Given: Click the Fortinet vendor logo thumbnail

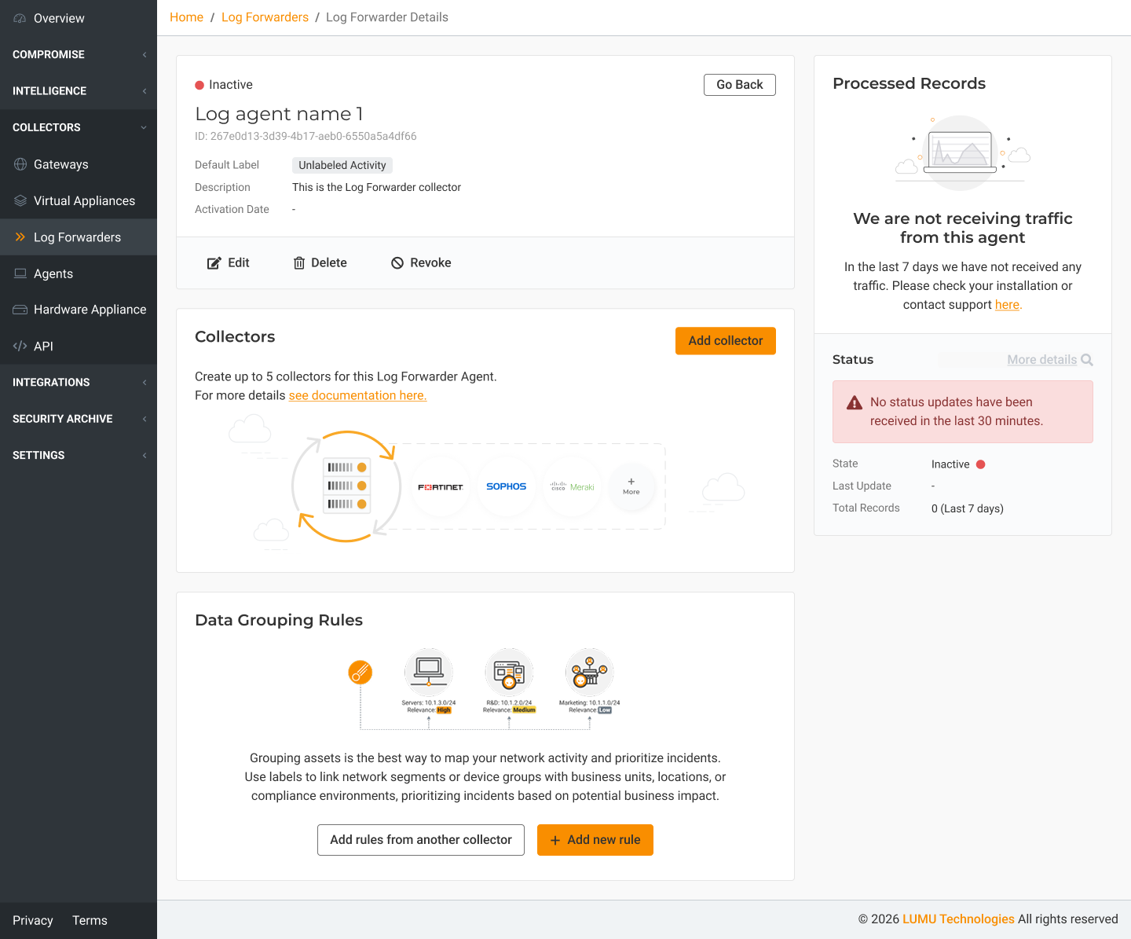Looking at the screenshot, I should click(441, 487).
